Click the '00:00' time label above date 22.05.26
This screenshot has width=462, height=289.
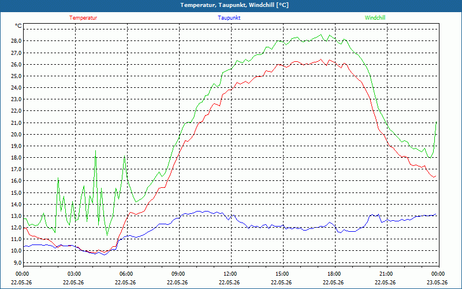point(22,274)
